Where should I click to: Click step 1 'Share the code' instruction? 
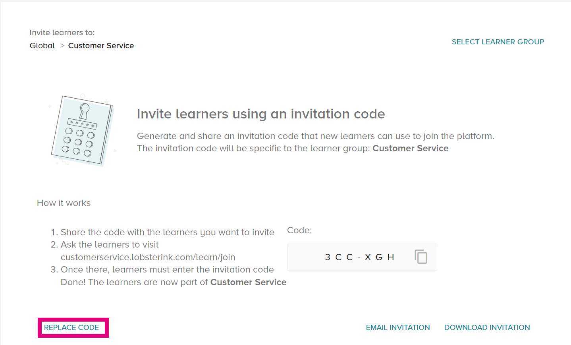pyautogui.click(x=162, y=232)
